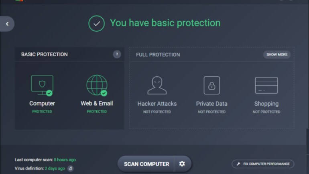Expand Full Protection with Show More
Viewport: 309px width, 174px height.
pyautogui.click(x=277, y=54)
